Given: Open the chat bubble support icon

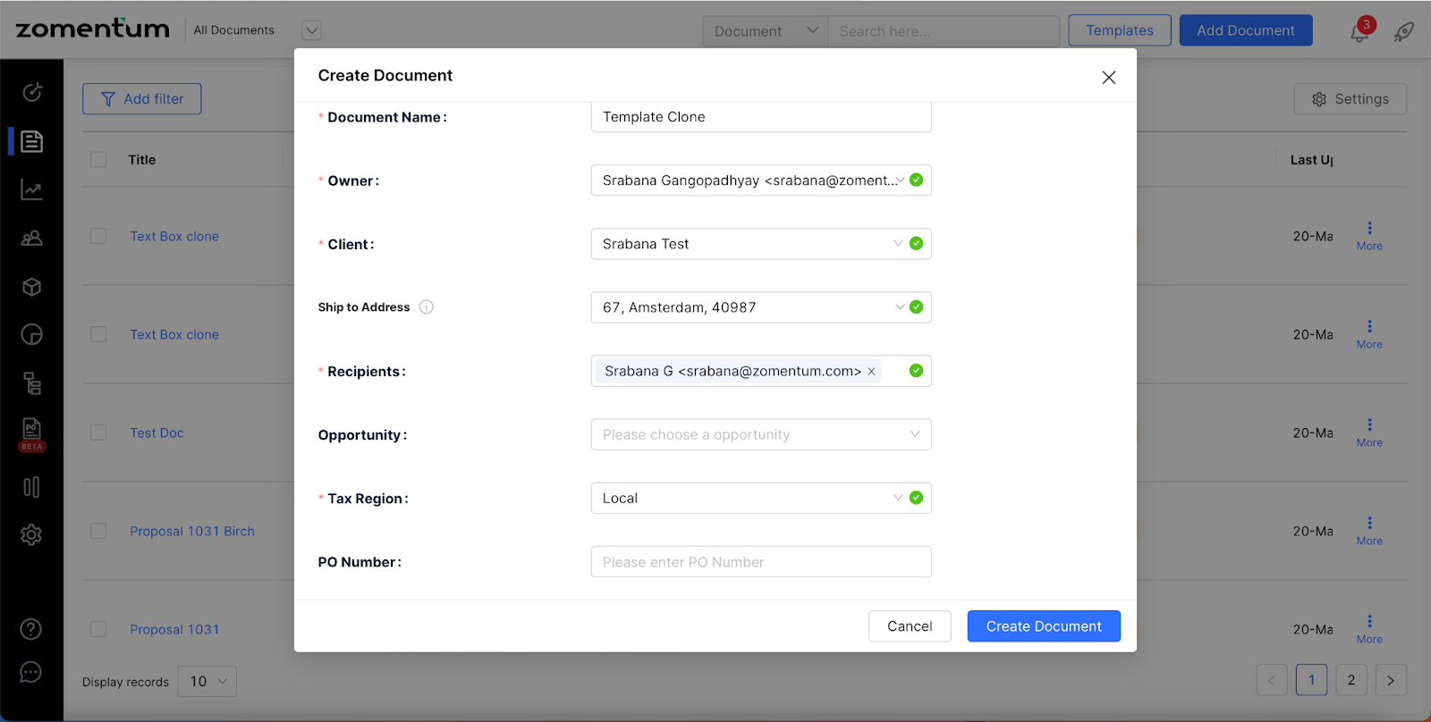Looking at the screenshot, I should [x=31, y=672].
